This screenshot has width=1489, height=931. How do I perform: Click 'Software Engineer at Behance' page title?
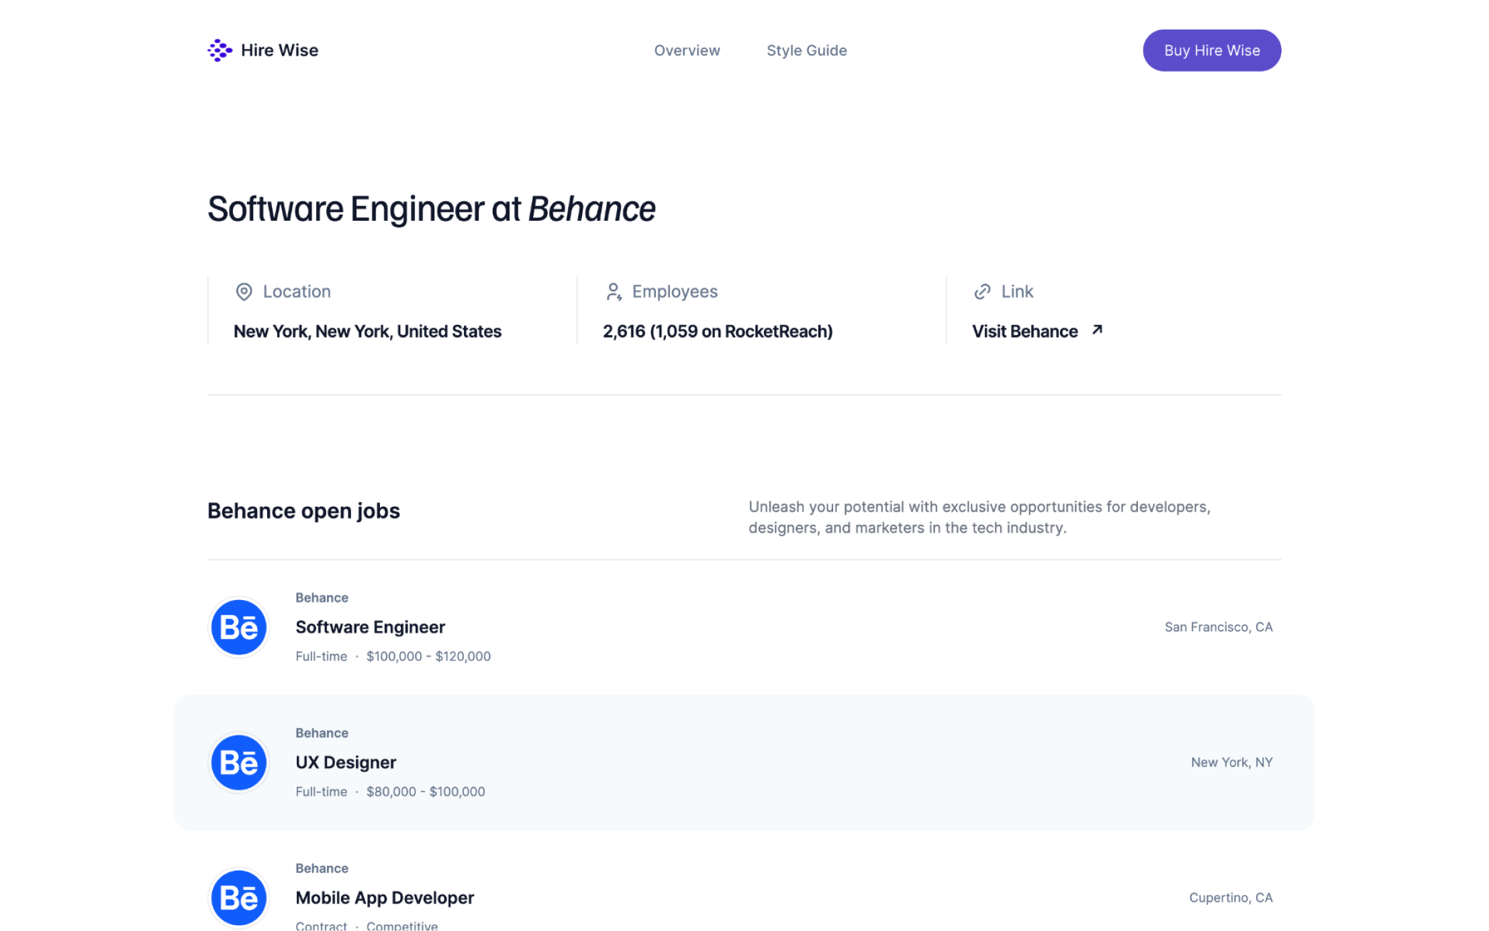[431, 208]
